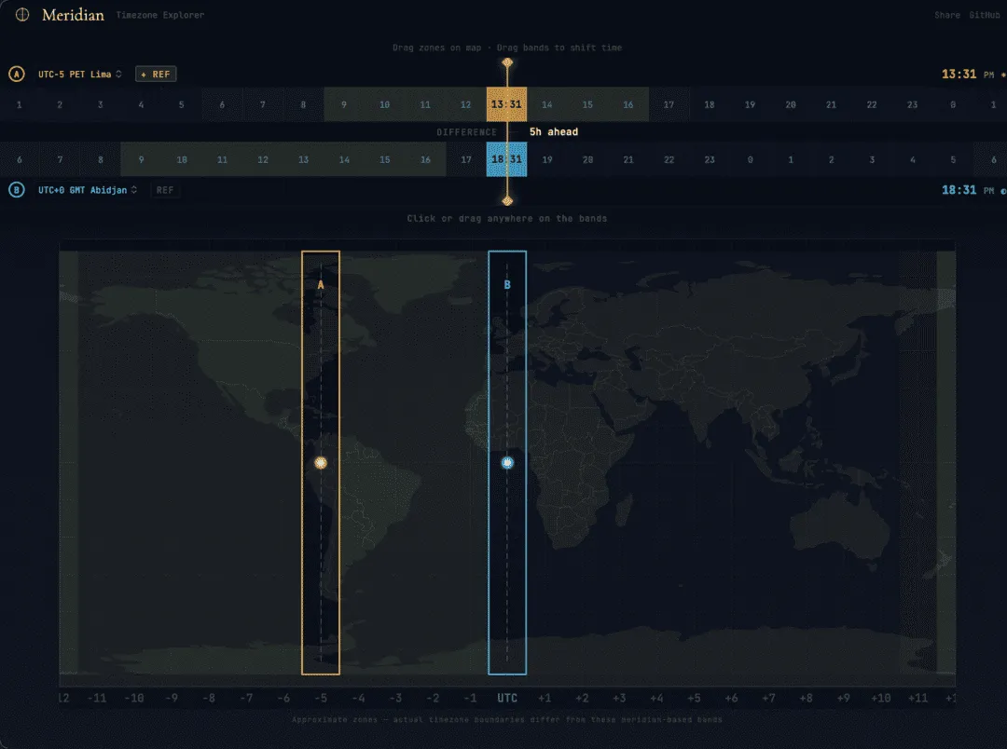Screen dimensions: 1007x749
Task: Click the orange zone A circle badge
Action: point(16,75)
